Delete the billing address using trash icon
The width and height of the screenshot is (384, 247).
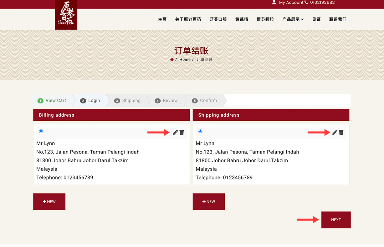[x=182, y=133]
